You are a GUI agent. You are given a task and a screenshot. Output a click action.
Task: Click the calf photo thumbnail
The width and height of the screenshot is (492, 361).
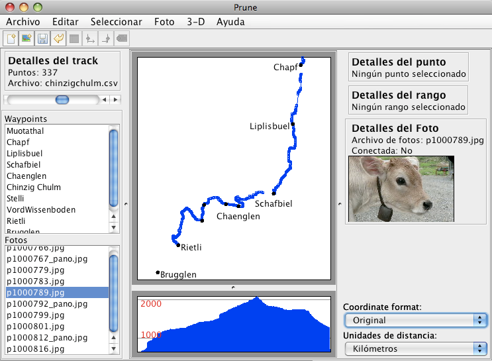[401, 189]
